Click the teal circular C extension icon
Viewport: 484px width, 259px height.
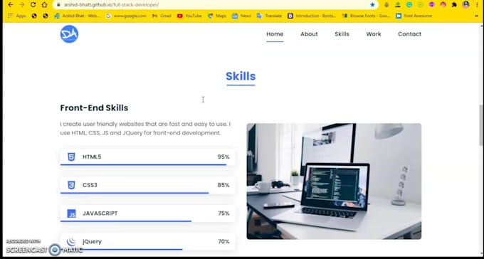(x=409, y=5)
